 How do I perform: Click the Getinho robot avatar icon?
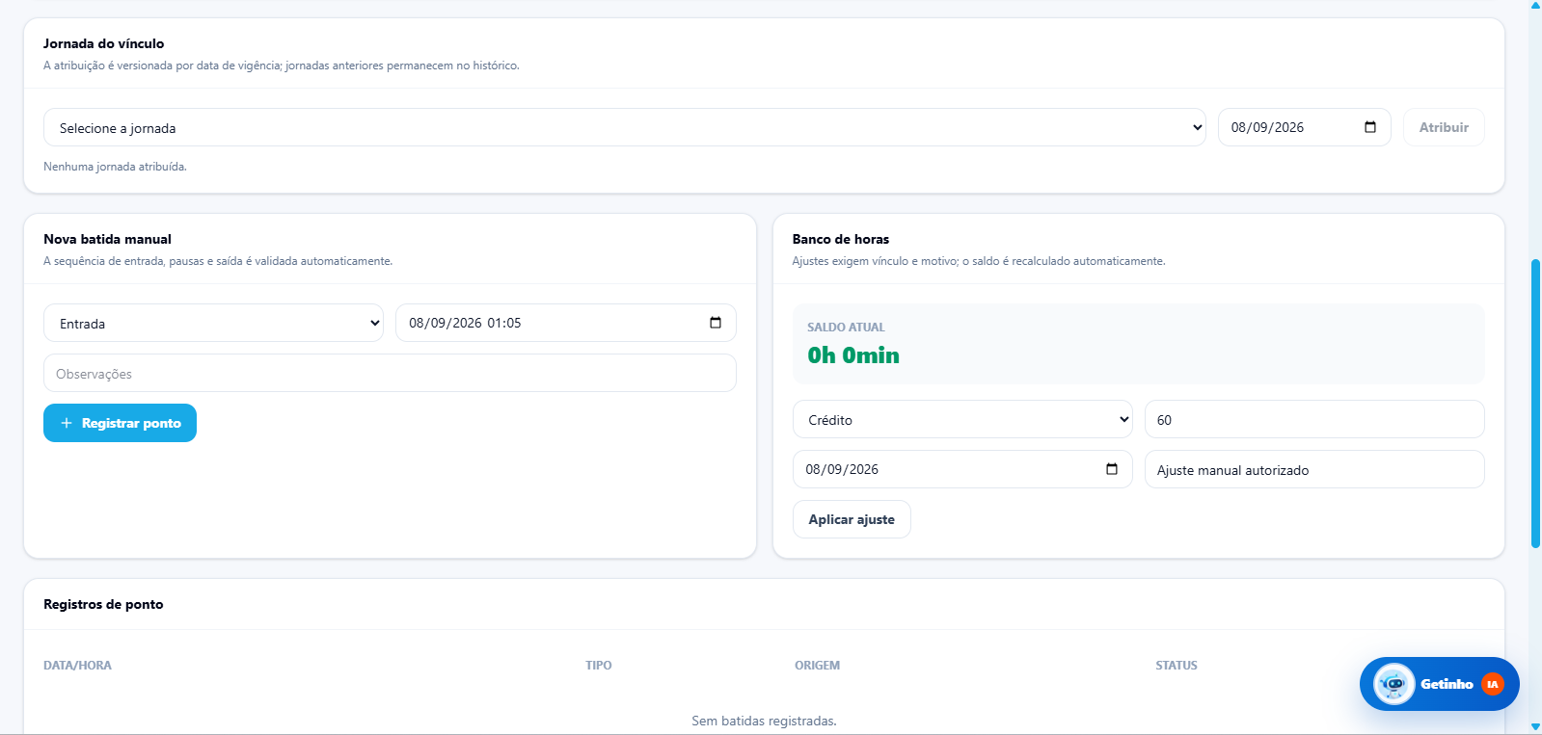(x=1393, y=684)
